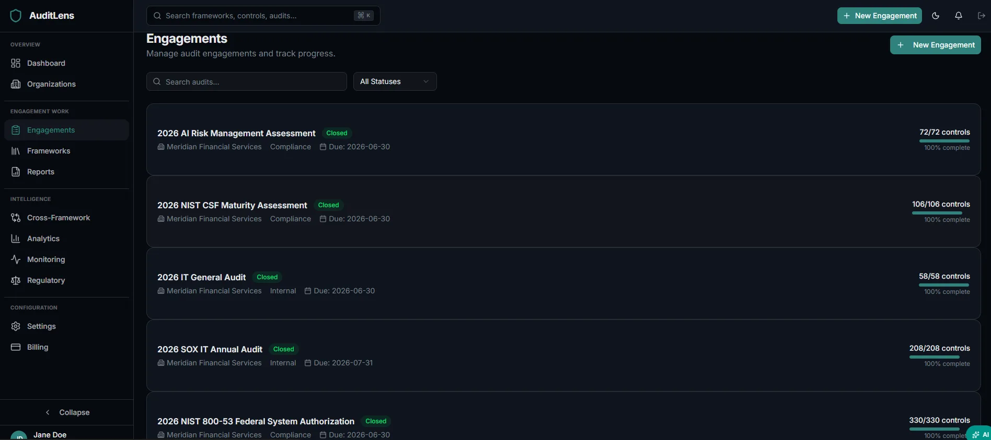Image resolution: width=991 pixels, height=440 pixels.
Task: Open the Analytics section
Action: pyautogui.click(x=66, y=239)
